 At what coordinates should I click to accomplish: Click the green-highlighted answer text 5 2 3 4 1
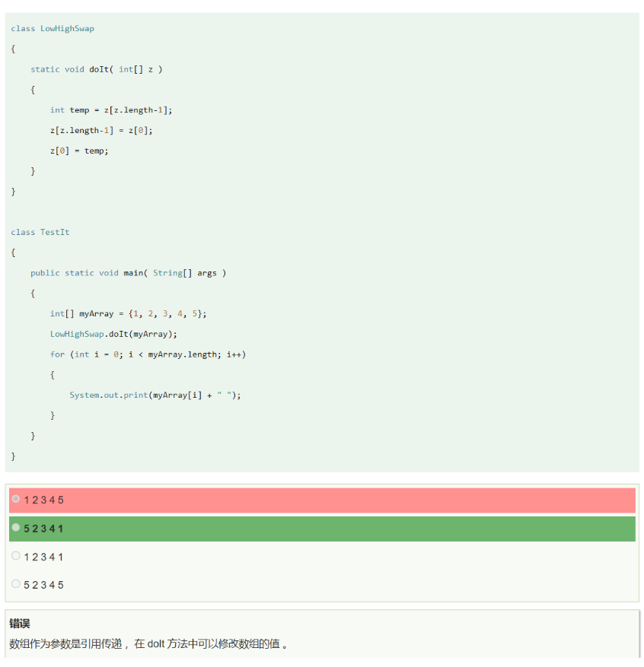tap(44, 529)
